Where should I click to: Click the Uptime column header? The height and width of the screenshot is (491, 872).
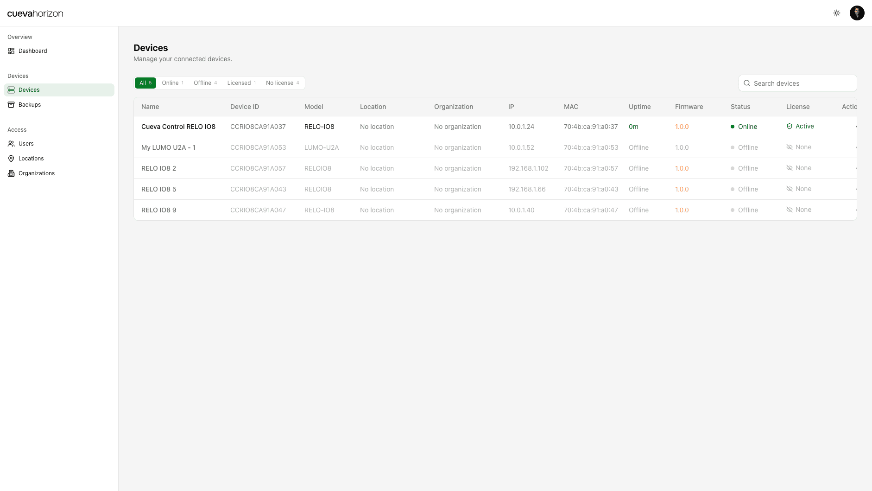click(640, 107)
